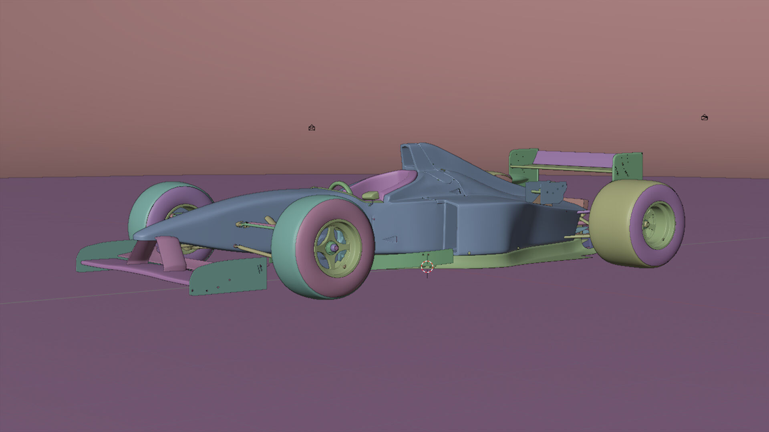Screen dimensions: 769x432
Task: Click the 3D cursor crosshair below the sidepod
Action: pos(427,267)
